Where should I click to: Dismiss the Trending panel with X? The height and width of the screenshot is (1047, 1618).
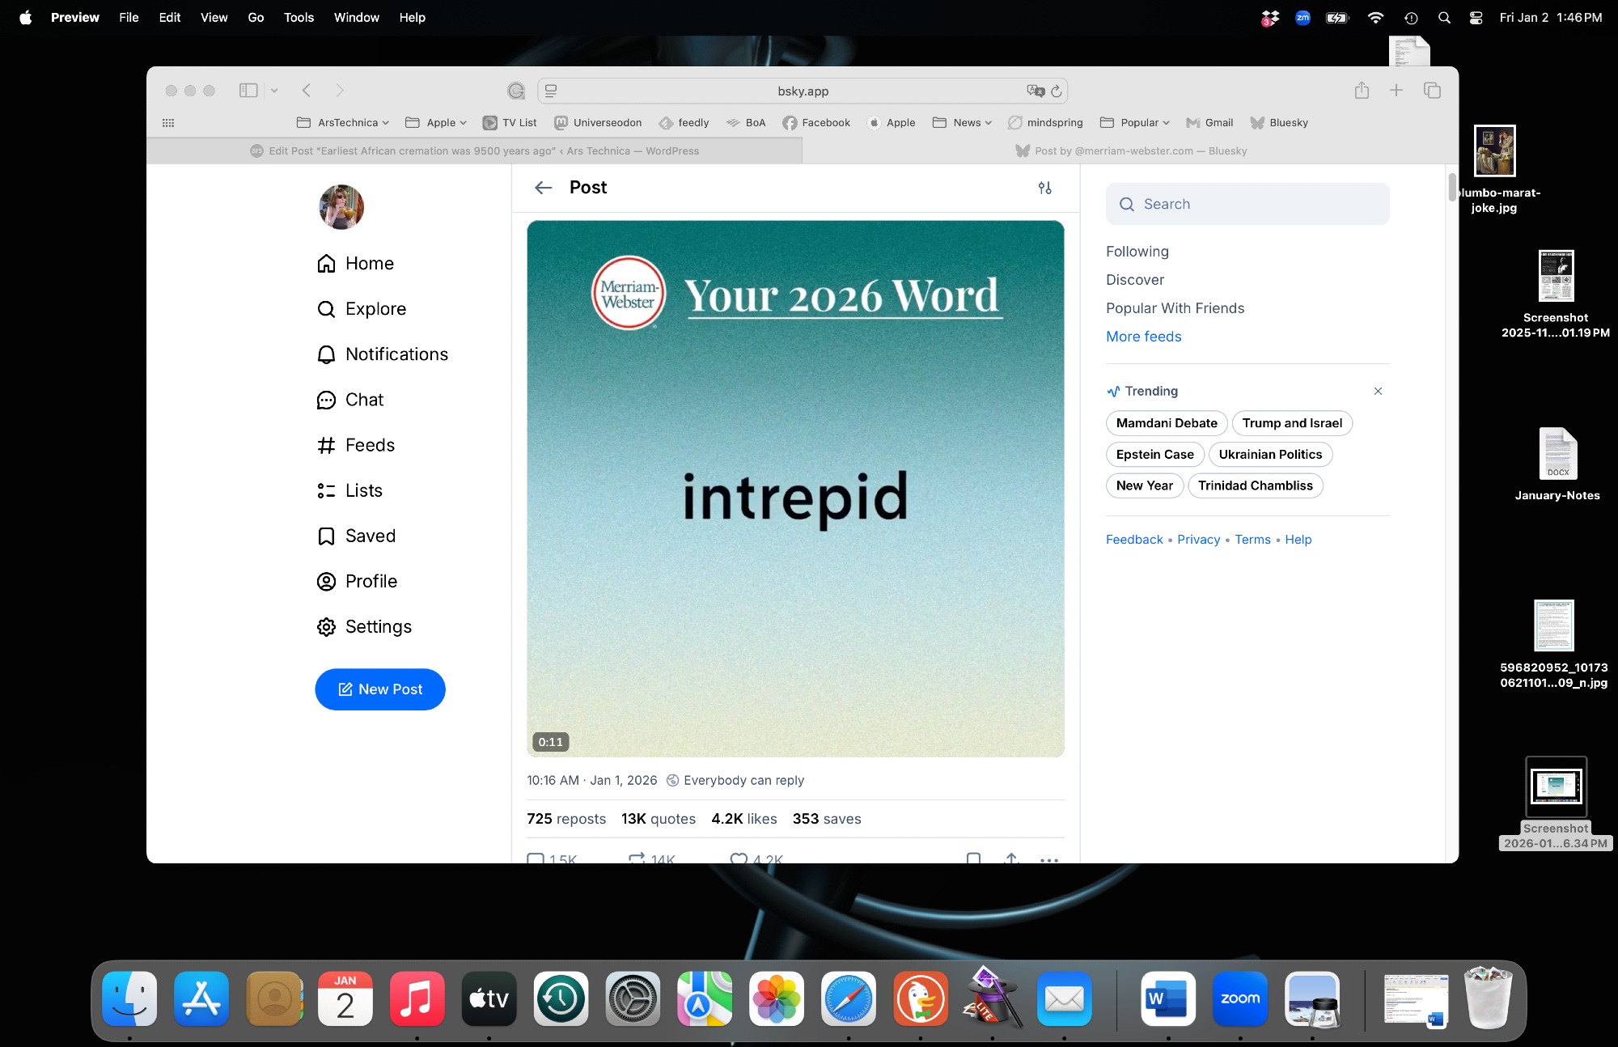[1378, 391]
